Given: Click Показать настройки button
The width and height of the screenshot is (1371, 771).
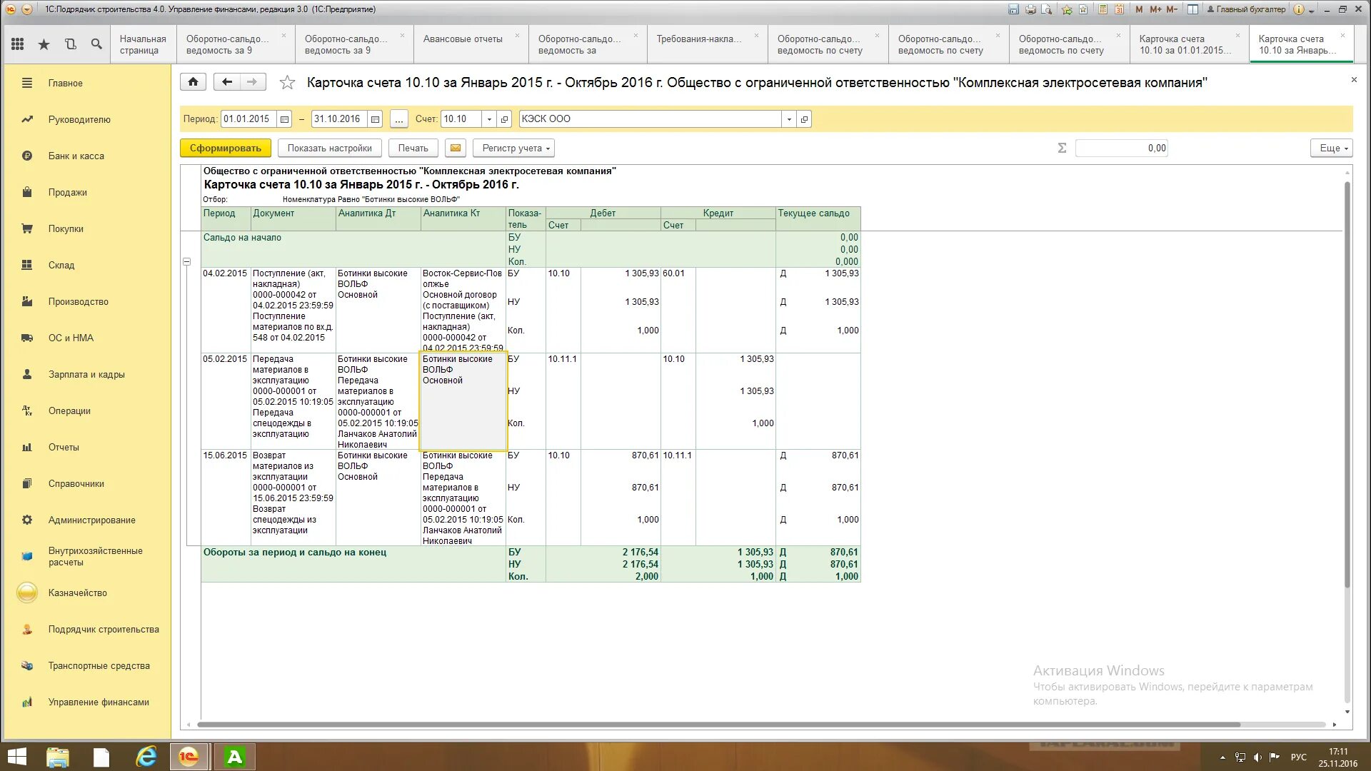Looking at the screenshot, I should point(329,148).
